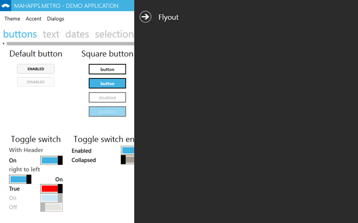Click the mustache app icon in title bar

point(7,5)
